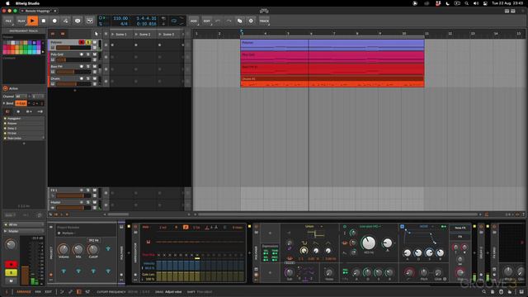Click the Cutoff remote control knob
This screenshot has width=528, height=297.
click(93, 249)
